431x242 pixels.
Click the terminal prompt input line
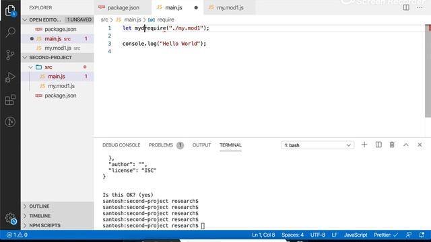(x=154, y=226)
